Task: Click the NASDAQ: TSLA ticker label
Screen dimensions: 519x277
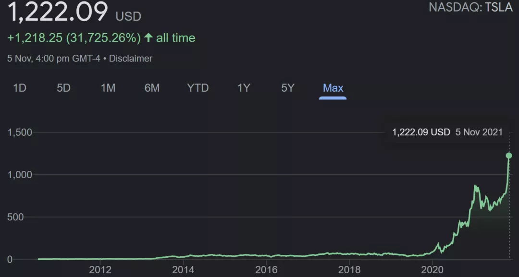Action: tap(470, 7)
